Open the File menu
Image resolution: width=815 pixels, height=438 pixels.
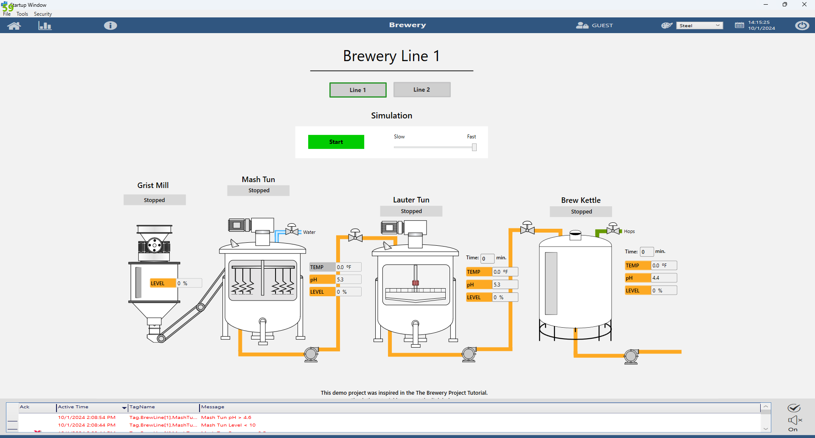pyautogui.click(x=7, y=14)
